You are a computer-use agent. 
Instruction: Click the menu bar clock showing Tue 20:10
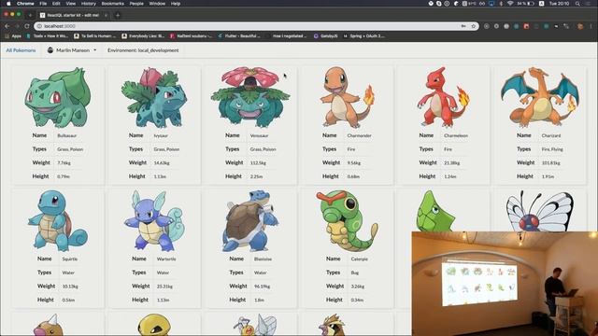tap(559, 4)
